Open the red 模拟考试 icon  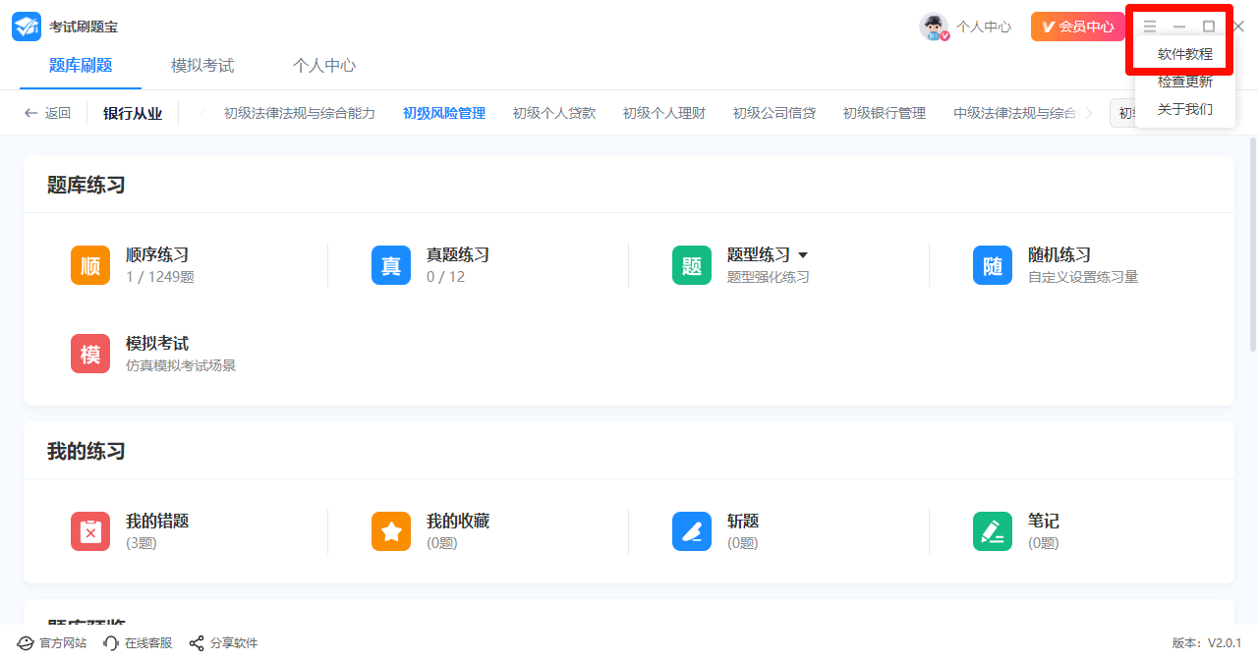click(x=90, y=354)
